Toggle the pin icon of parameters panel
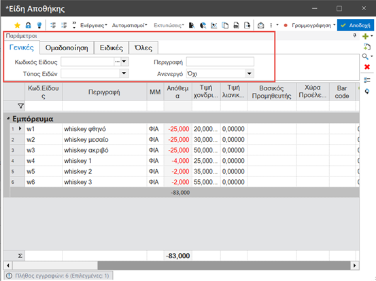Viewport: 376px width, 281px height. (355, 36)
